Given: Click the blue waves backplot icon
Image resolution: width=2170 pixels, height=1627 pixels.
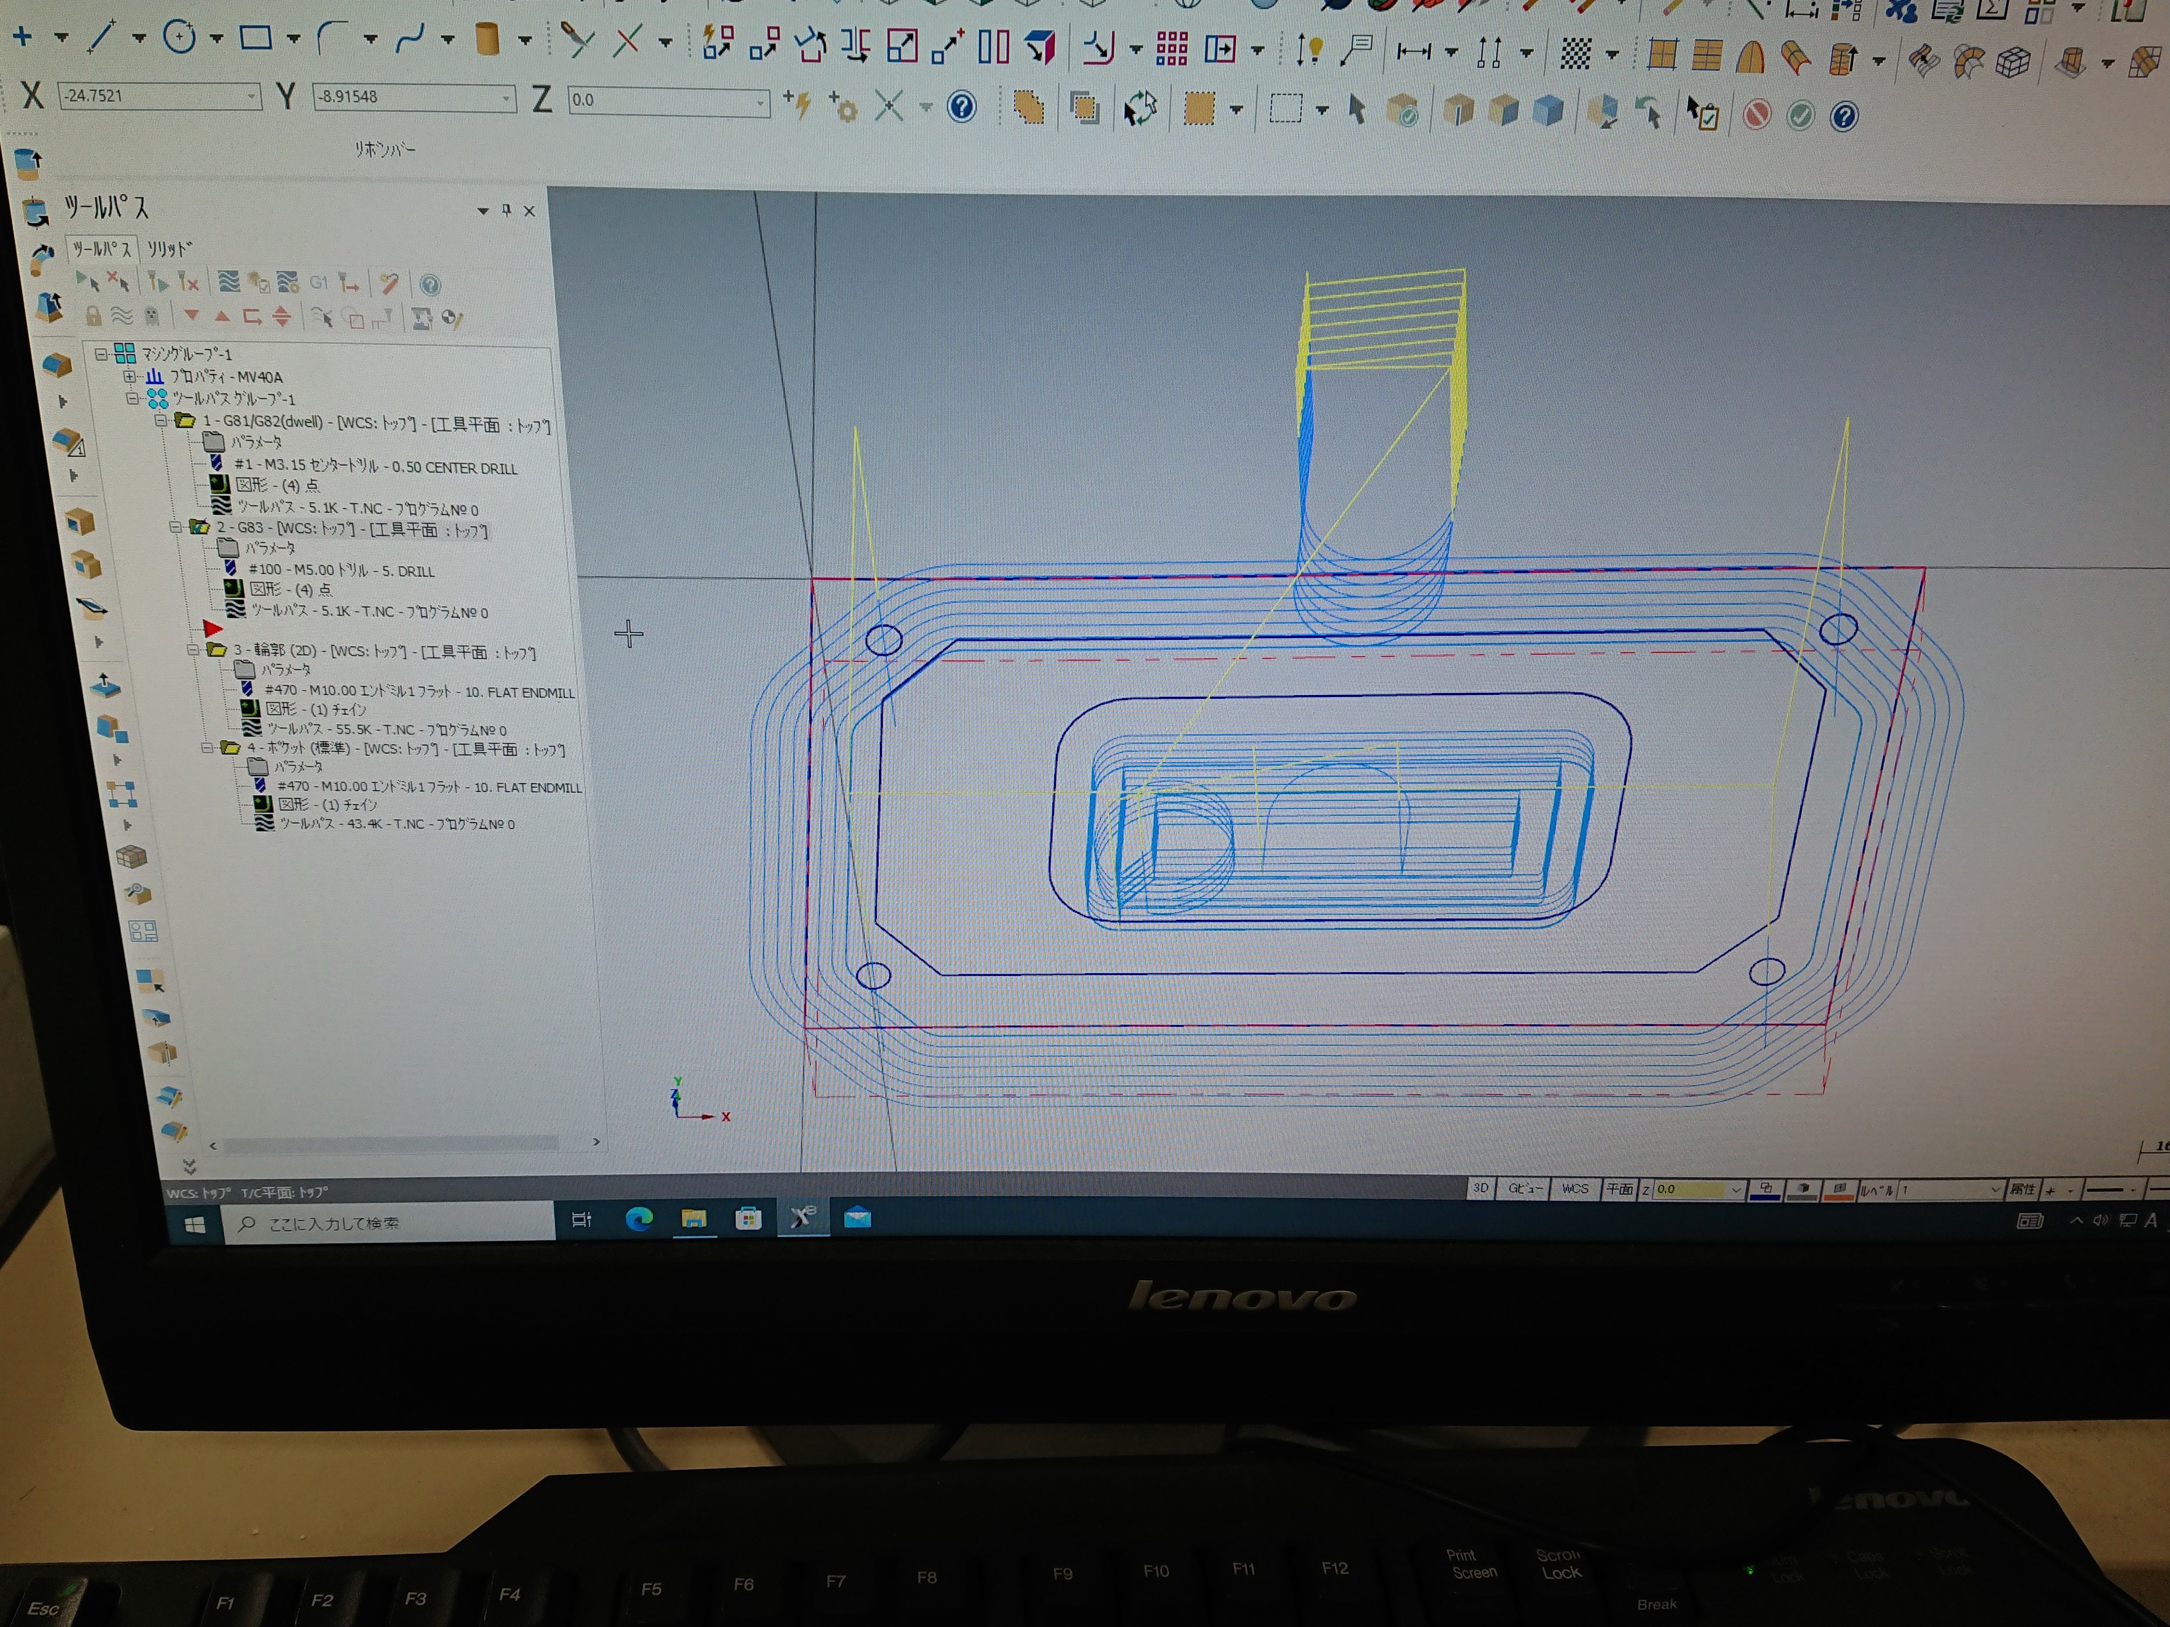Looking at the screenshot, I should pyautogui.click(x=229, y=282).
